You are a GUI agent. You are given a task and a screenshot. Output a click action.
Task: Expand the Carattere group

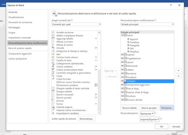tap(128, 42)
